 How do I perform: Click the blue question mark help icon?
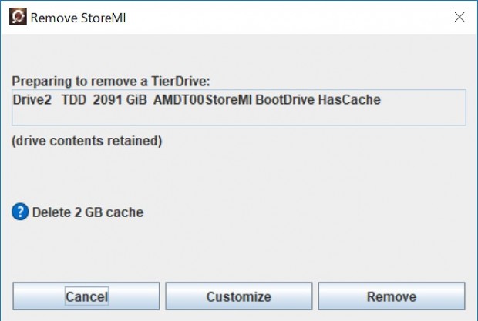click(x=20, y=212)
